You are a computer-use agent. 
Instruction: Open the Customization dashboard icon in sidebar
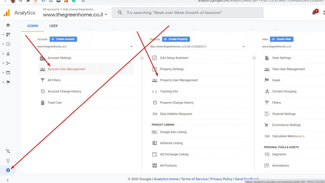click(8, 35)
